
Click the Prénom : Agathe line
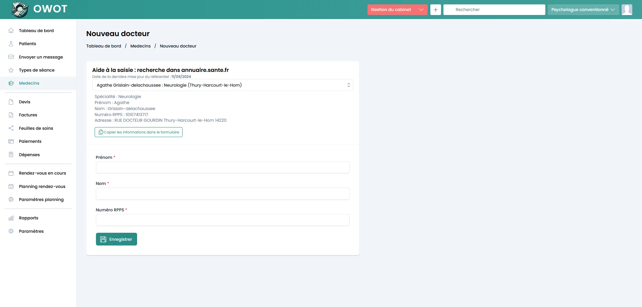[112, 103]
